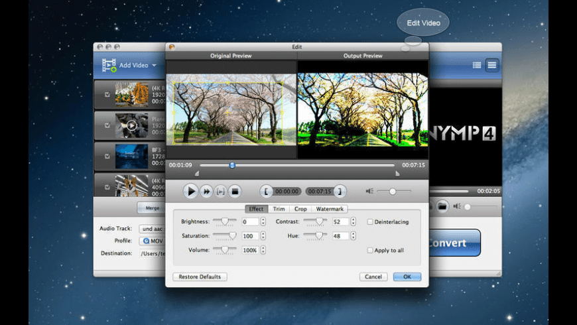Select the Effect tab
This screenshot has width=577, height=325.
256,209
